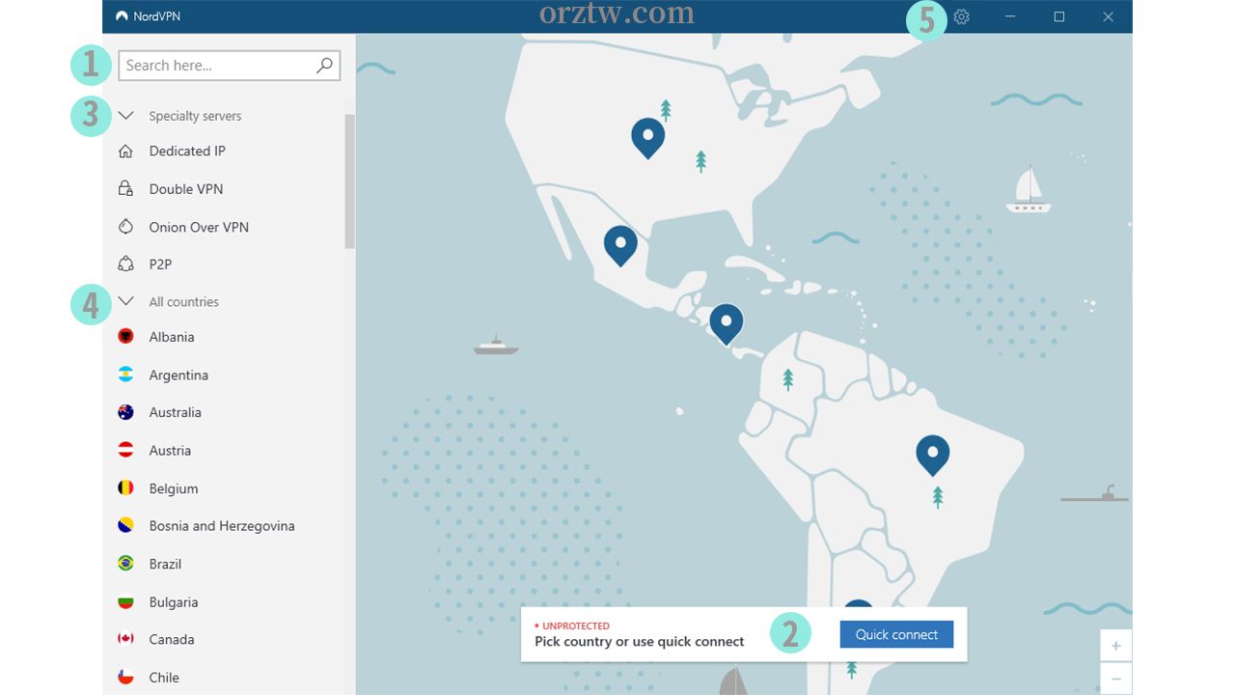The image size is (1235, 695).
Task: Select the Brazil map pin
Action: (x=932, y=455)
